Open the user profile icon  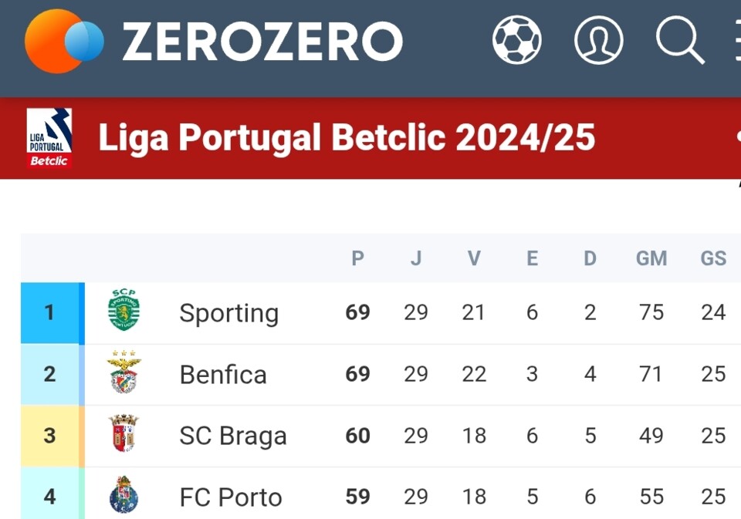point(598,40)
